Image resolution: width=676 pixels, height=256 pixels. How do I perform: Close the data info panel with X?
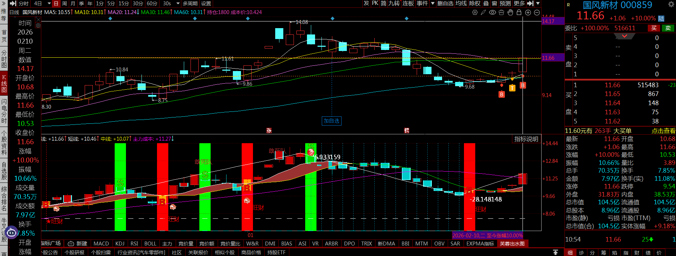click(38, 19)
